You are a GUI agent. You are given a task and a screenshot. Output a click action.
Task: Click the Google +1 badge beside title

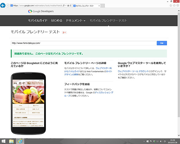64,32
